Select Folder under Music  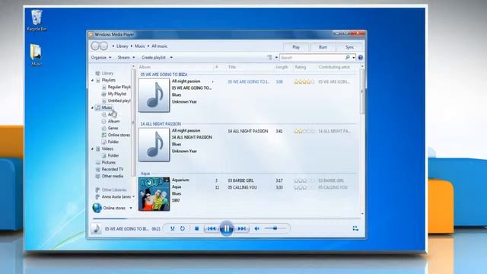[x=113, y=142]
